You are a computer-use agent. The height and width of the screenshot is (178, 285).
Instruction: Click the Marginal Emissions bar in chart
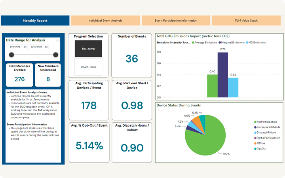tap(223, 75)
